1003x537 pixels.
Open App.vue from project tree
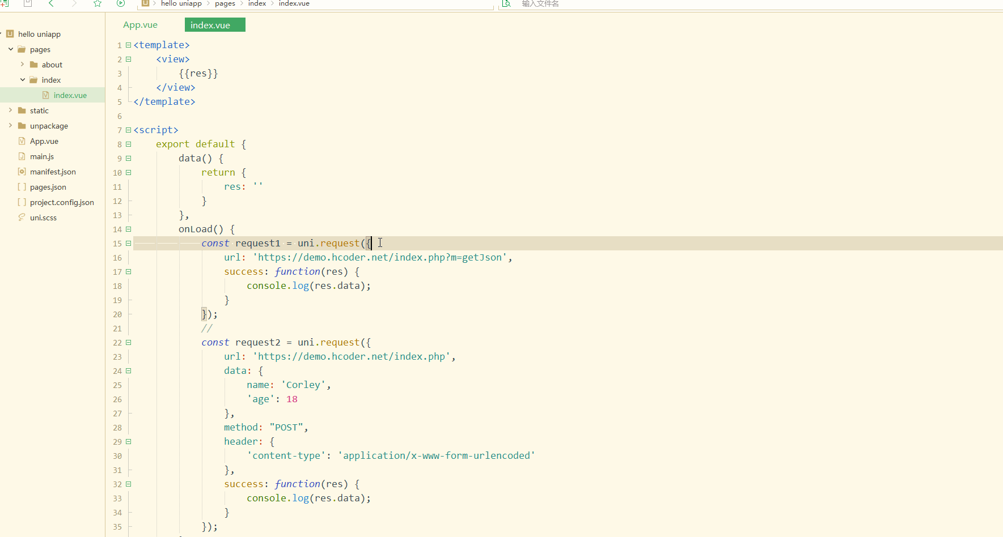(44, 141)
